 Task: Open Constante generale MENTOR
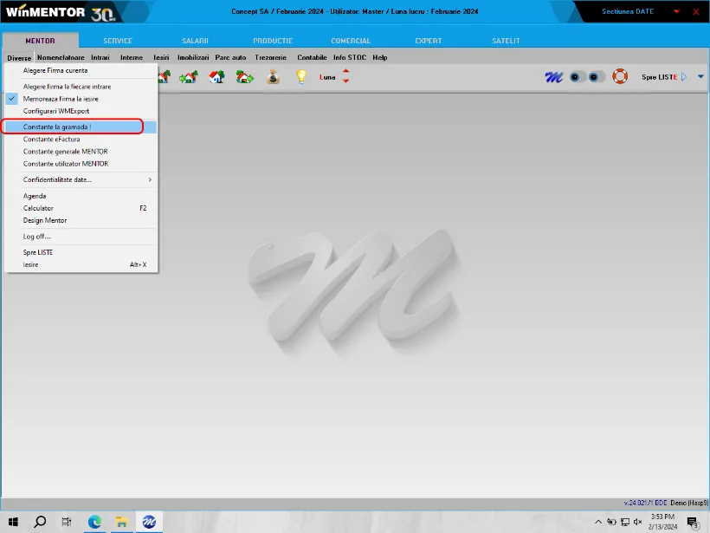tap(81, 152)
